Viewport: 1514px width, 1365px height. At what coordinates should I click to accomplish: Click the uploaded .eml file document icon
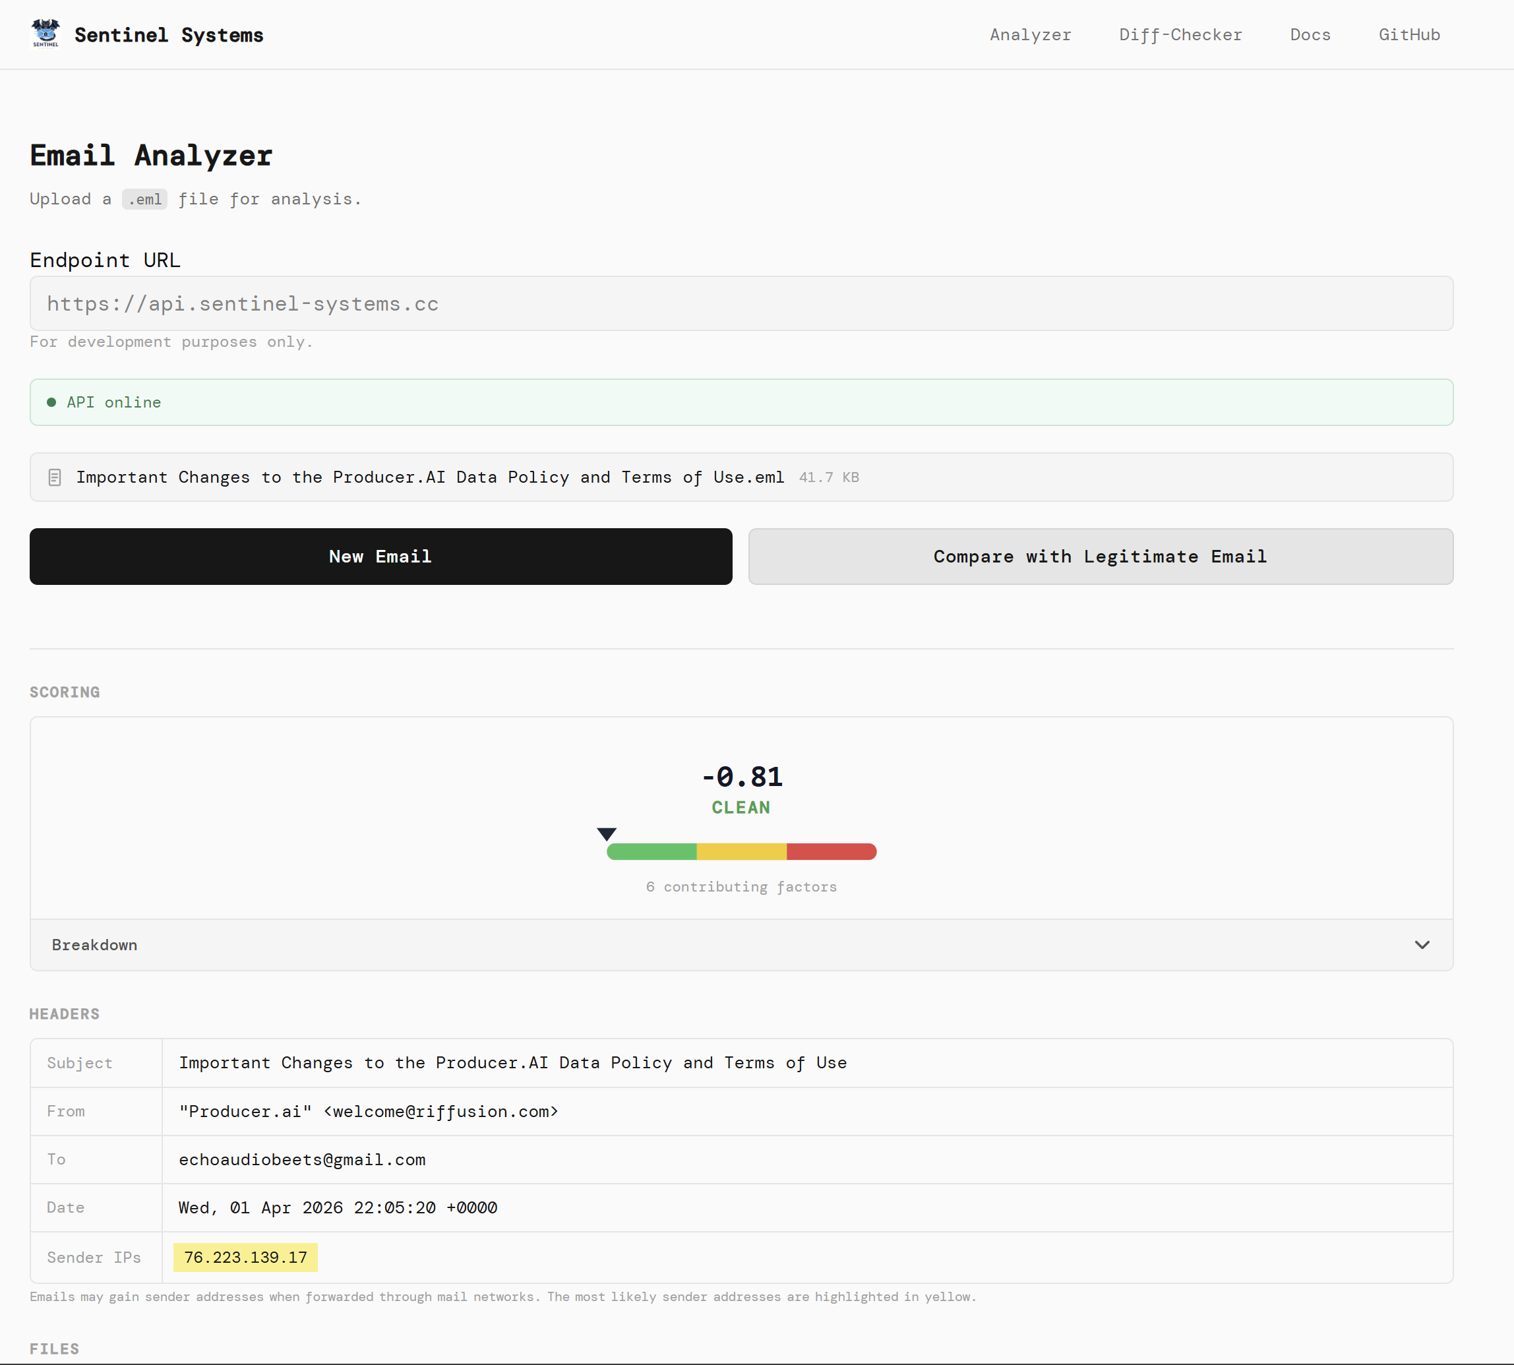(55, 477)
